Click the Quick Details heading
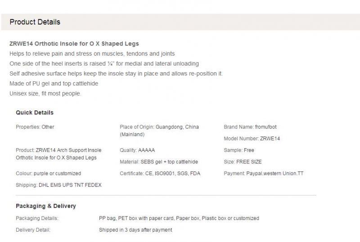 click(35, 113)
